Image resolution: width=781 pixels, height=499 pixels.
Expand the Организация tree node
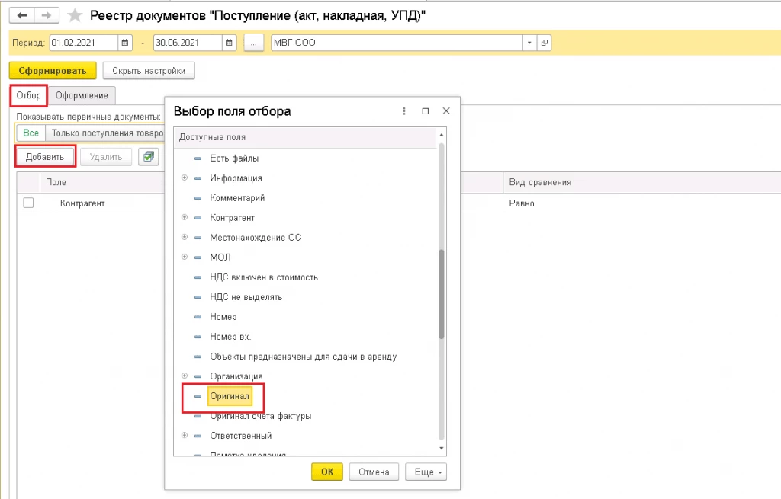tap(185, 376)
